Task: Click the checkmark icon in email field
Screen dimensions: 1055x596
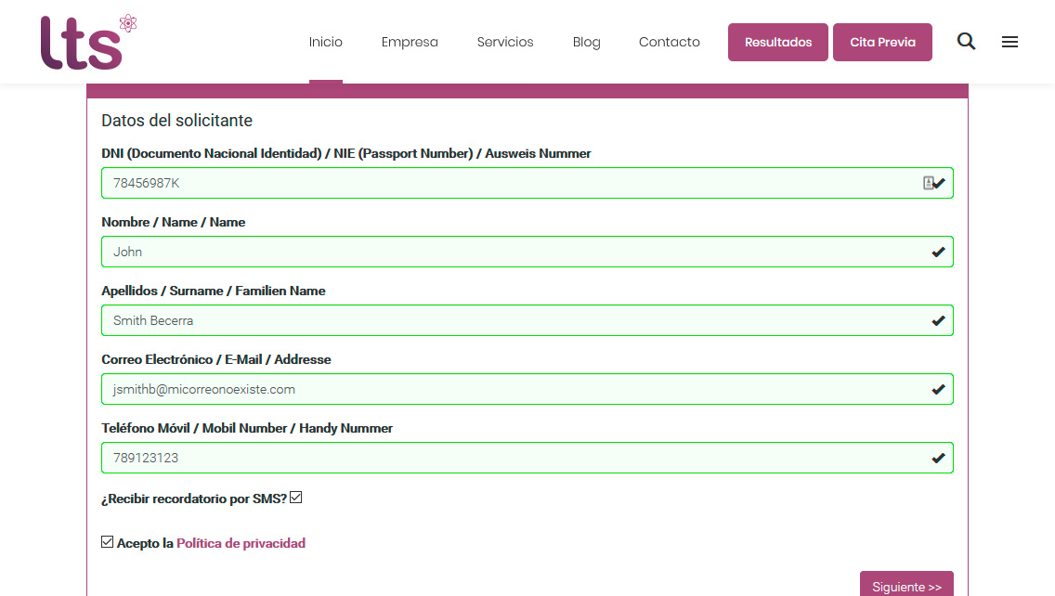Action: (938, 389)
